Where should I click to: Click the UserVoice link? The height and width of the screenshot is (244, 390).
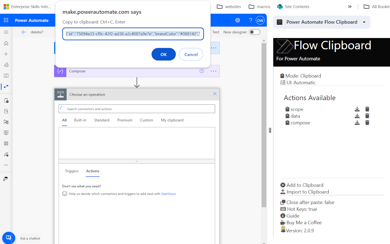(x=168, y=193)
